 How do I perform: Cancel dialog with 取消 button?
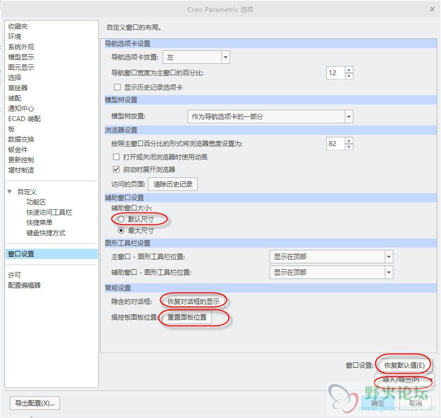pyautogui.click(x=416, y=403)
